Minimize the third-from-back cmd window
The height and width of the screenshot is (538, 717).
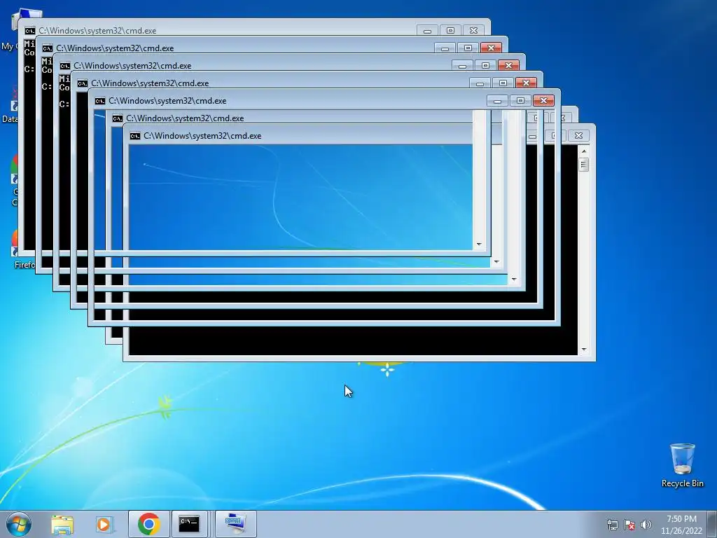[462, 65]
